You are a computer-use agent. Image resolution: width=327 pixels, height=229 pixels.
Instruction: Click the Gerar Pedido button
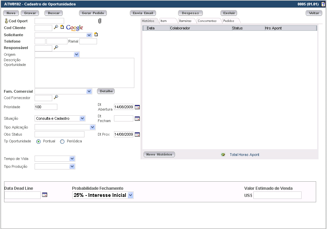(93, 13)
